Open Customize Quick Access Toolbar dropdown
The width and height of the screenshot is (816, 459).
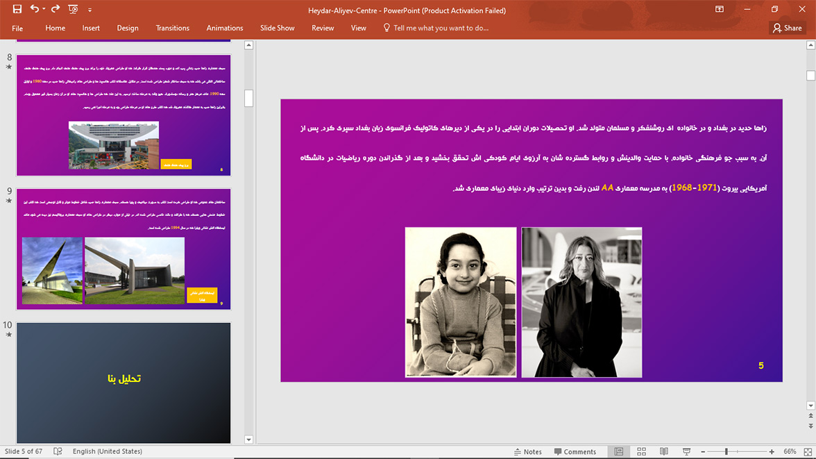[x=90, y=10]
